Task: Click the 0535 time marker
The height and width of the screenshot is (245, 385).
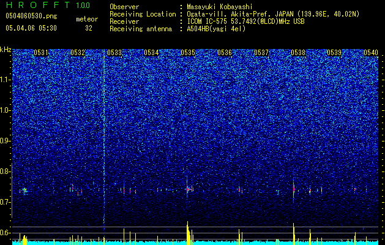Action: (188, 53)
